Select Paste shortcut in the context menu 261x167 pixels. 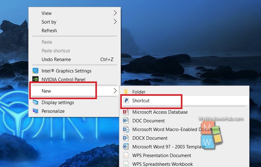75,51
